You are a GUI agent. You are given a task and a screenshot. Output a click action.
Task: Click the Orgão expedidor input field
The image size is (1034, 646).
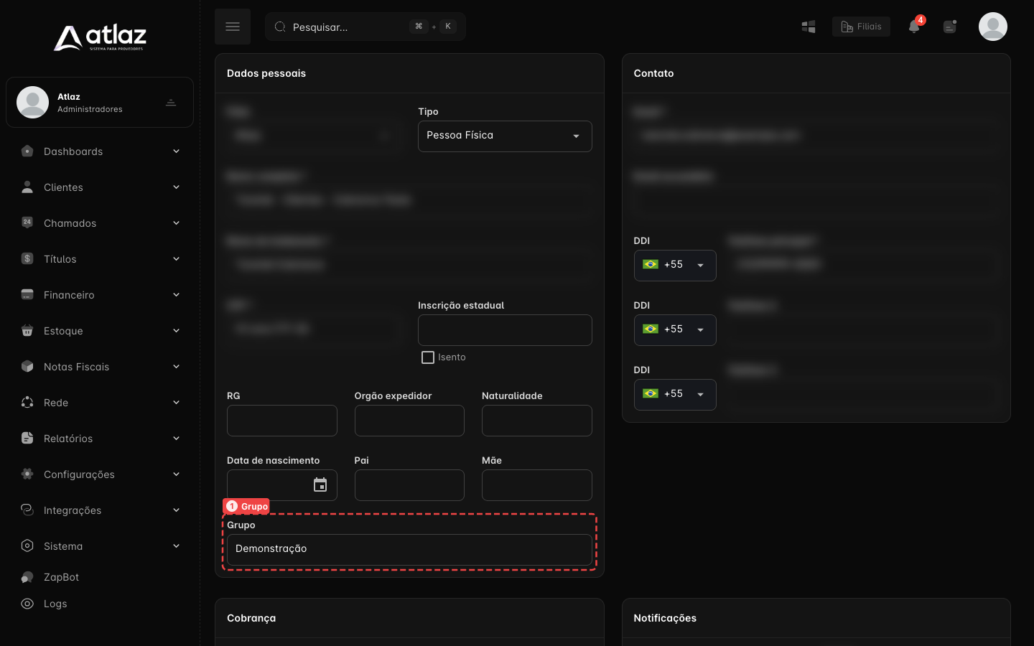409,421
